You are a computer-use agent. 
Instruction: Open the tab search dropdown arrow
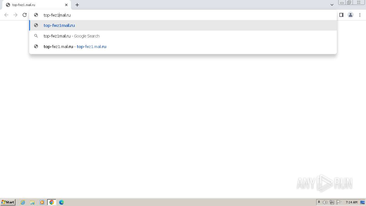332,5
